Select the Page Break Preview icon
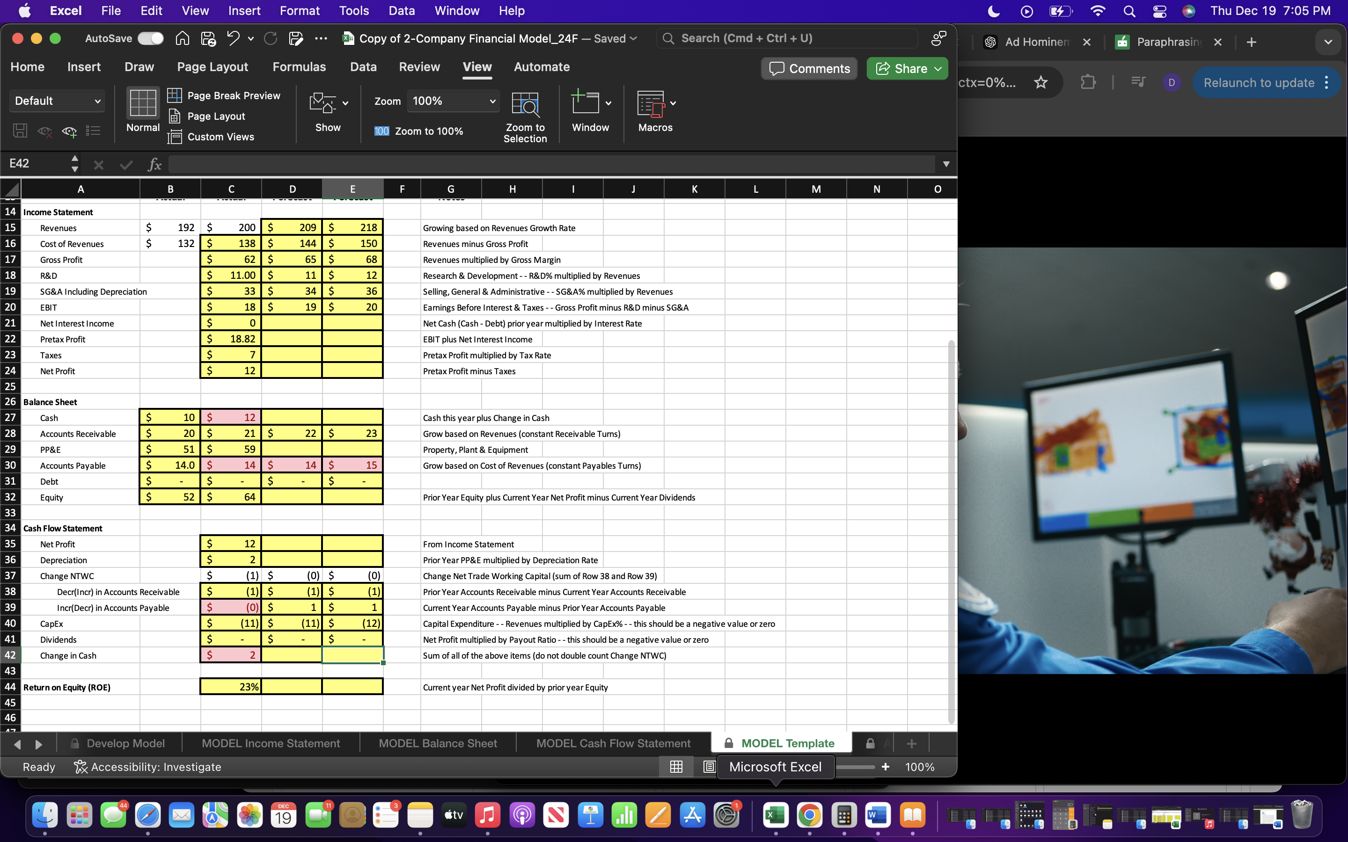The image size is (1348, 842). [x=176, y=95]
